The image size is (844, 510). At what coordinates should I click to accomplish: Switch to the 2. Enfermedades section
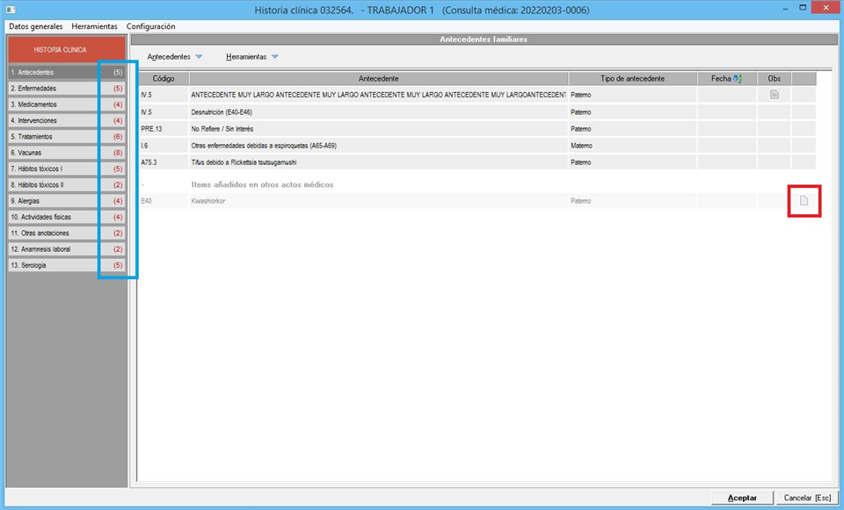pos(66,89)
